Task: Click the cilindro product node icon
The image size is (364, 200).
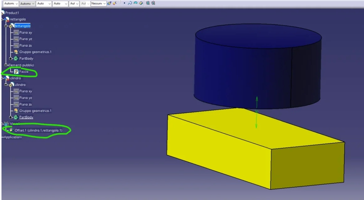Action: [x=7, y=78]
